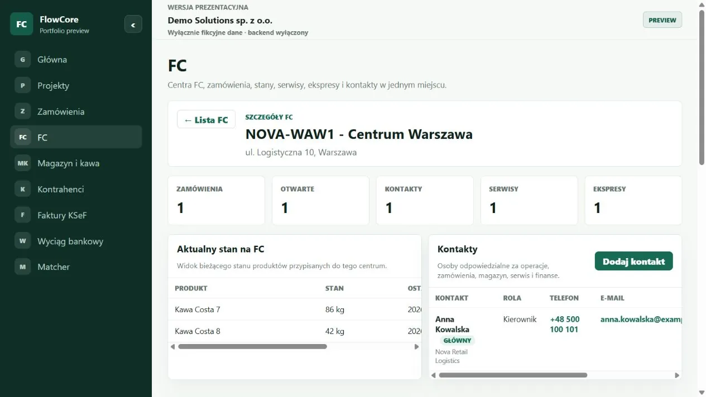
Task: Click the KONTAKT column header
Action: coord(452,298)
